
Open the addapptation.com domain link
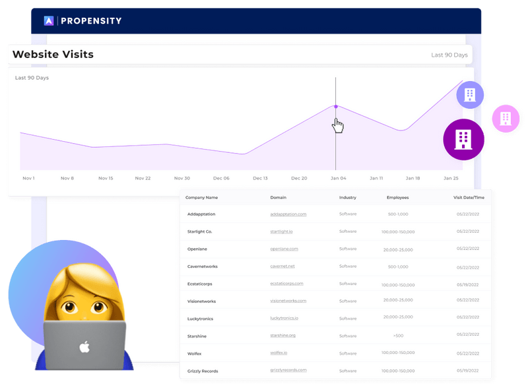[x=288, y=214]
